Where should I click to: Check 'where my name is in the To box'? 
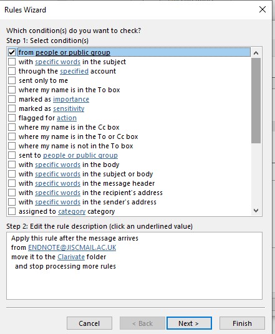tap(12, 90)
